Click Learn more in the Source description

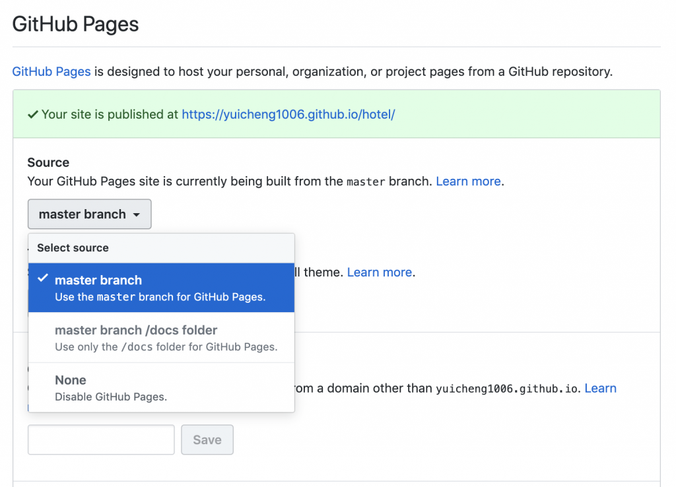pos(468,181)
